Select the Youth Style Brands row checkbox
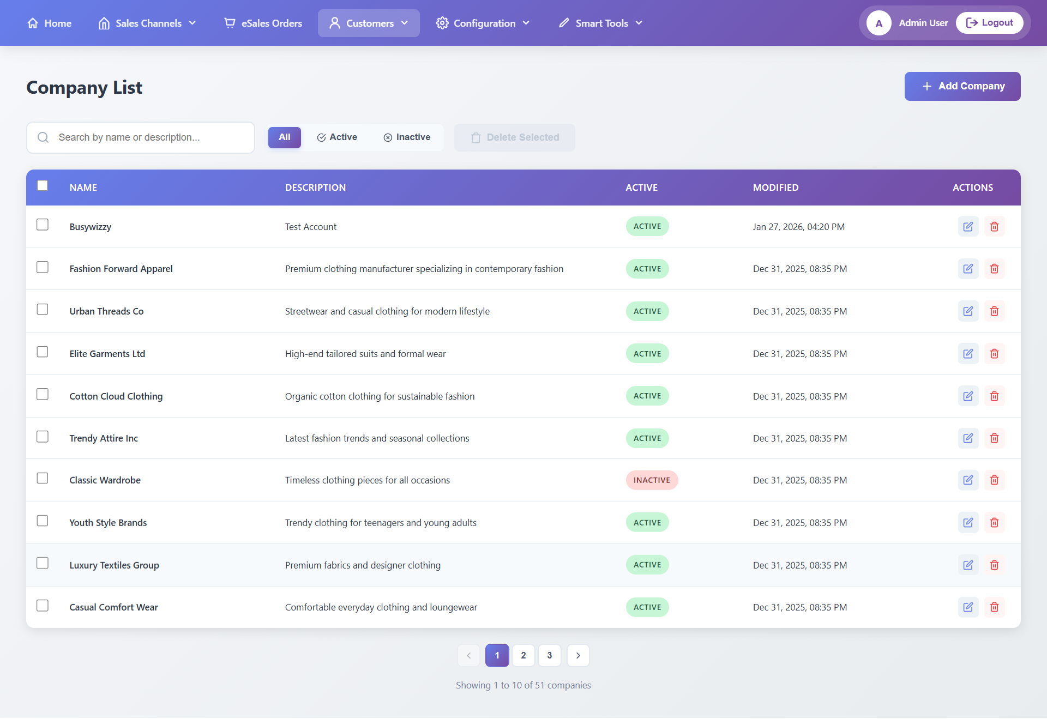1047x719 pixels. pos(43,521)
